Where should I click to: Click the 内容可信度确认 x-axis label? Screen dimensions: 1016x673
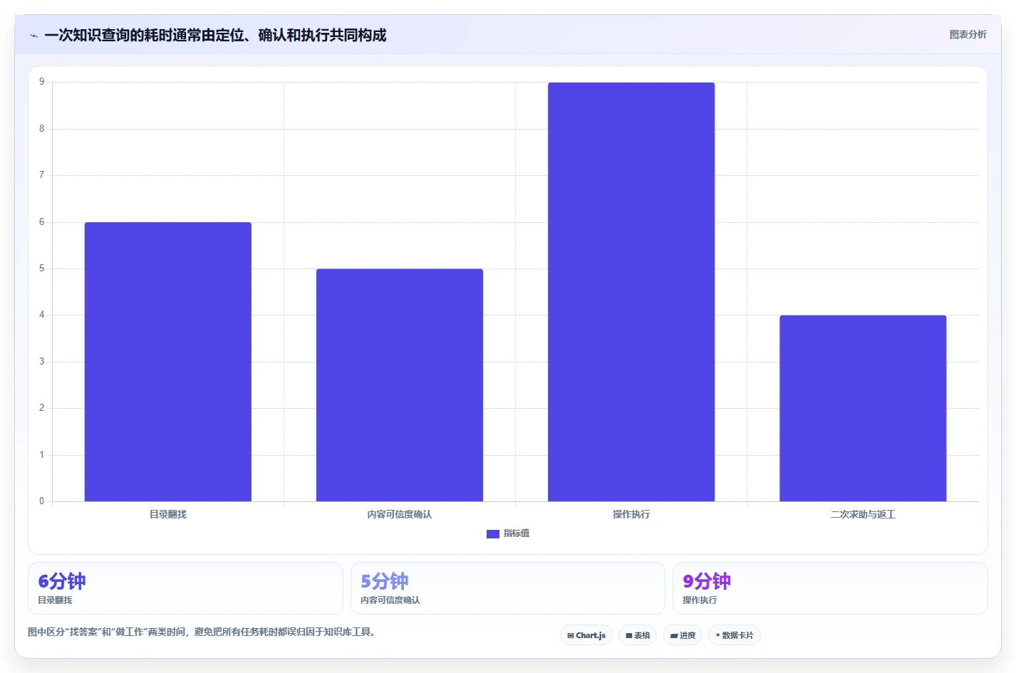click(400, 514)
